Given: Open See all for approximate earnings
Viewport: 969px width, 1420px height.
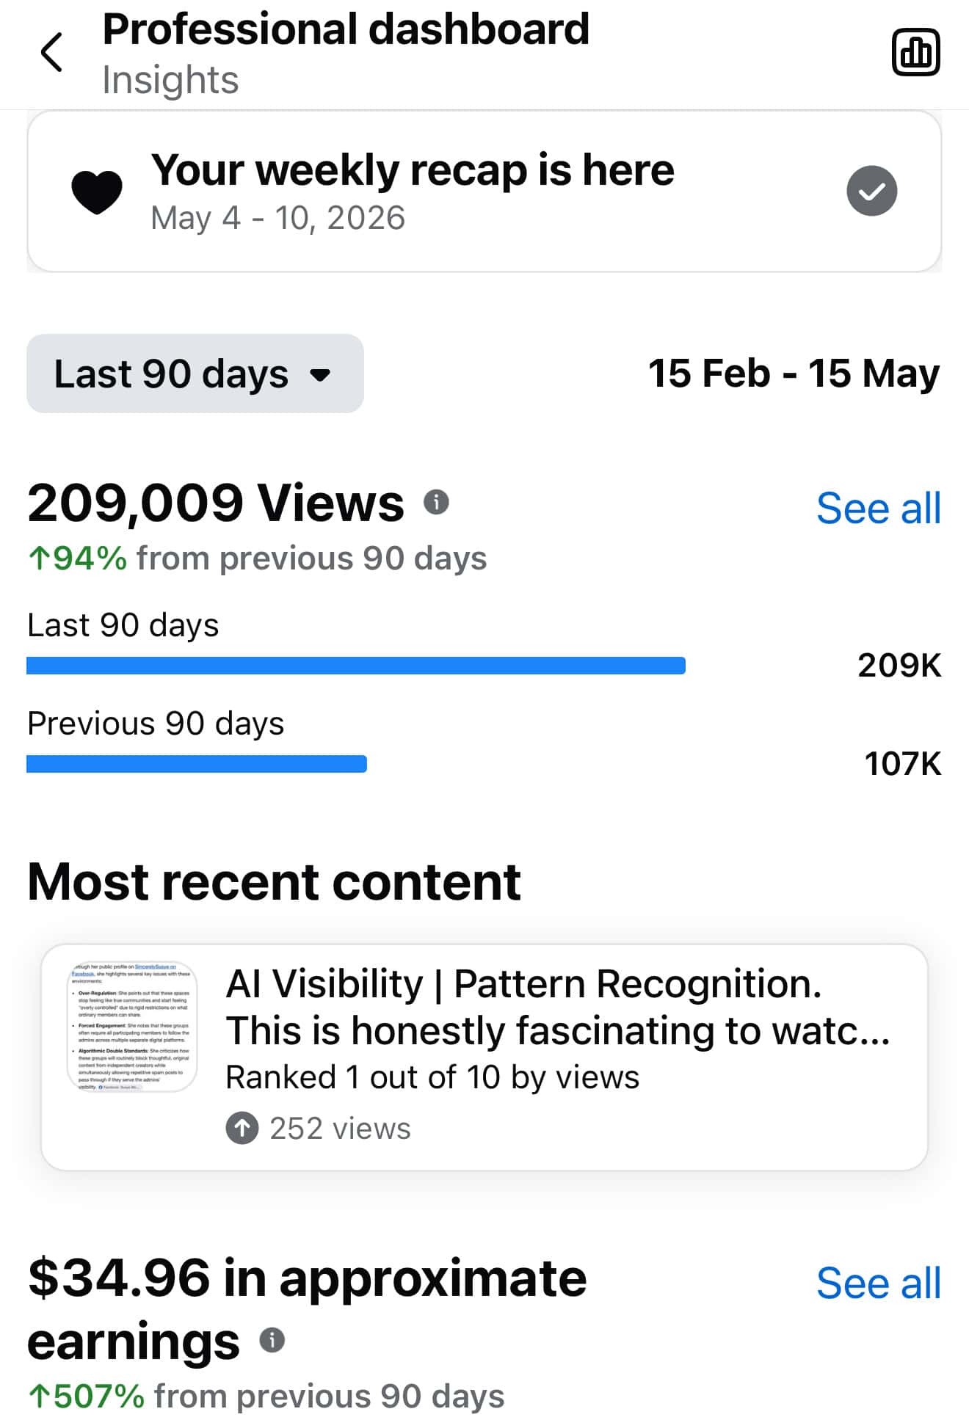Looking at the screenshot, I should tap(878, 1283).
